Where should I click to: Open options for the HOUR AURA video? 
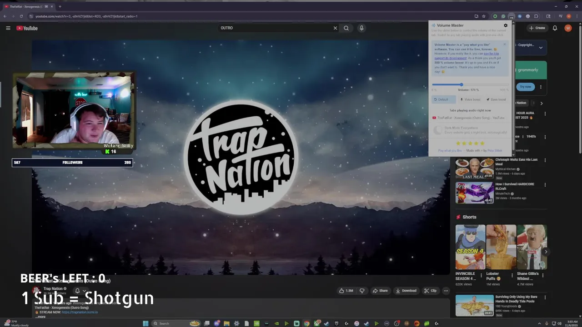point(545,114)
